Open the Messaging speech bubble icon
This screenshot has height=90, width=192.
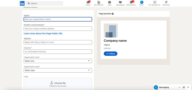click(120, 2)
